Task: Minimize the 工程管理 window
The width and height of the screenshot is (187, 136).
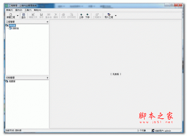Action: point(167,5)
